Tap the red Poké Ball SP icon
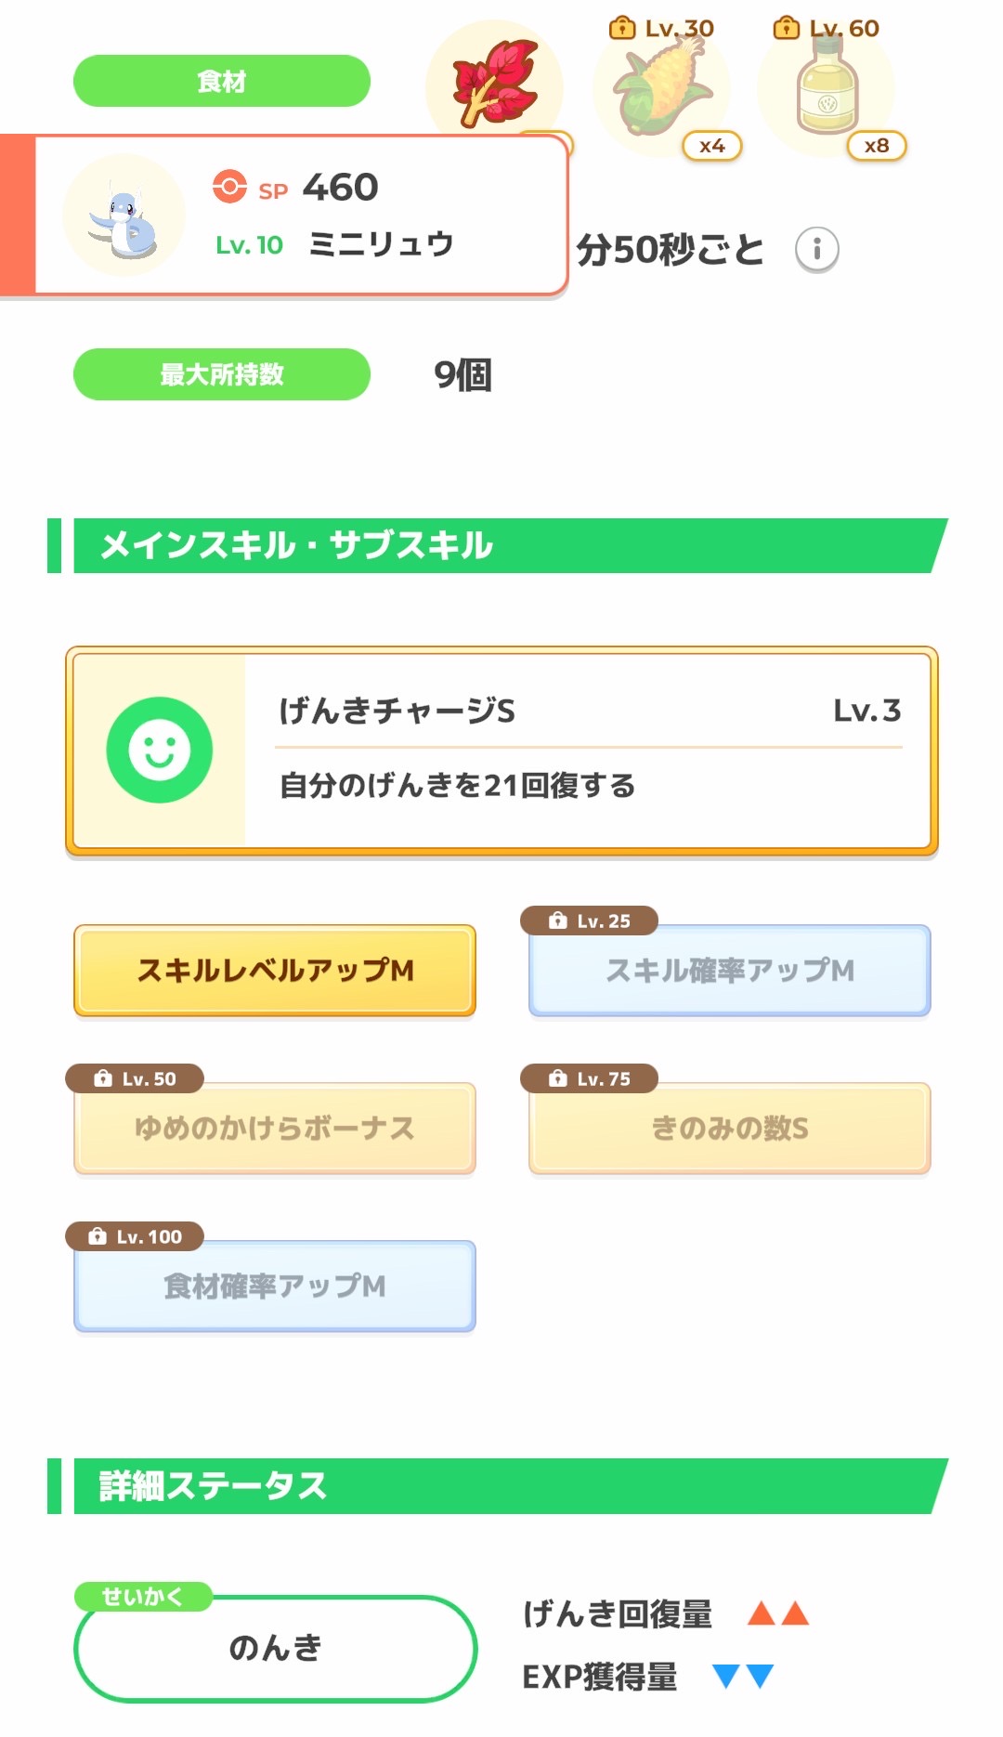This screenshot has width=1003, height=1737. pos(229,187)
